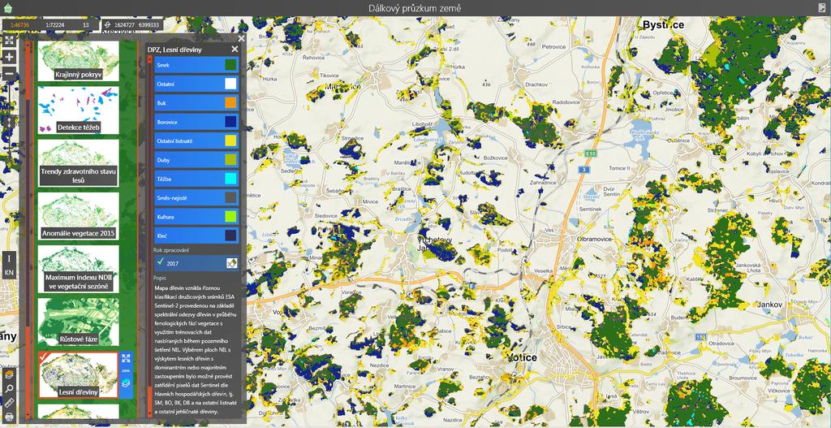Click the vertical pan arrows control

9,121
